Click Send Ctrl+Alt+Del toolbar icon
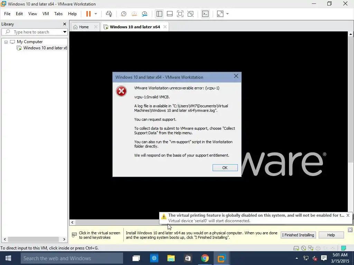The image size is (354, 265). pos(109,14)
